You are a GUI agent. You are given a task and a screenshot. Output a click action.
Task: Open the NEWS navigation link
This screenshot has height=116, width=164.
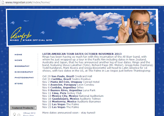[18, 60]
